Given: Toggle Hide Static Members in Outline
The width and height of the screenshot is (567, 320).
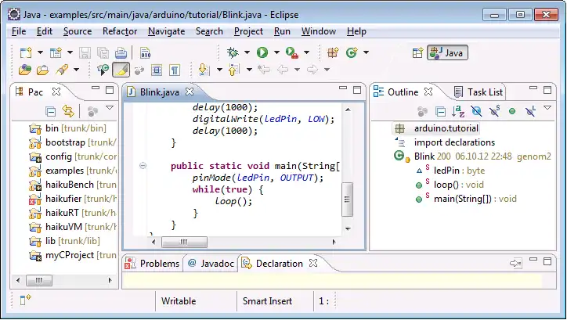Looking at the screenshot, I should point(494,111).
